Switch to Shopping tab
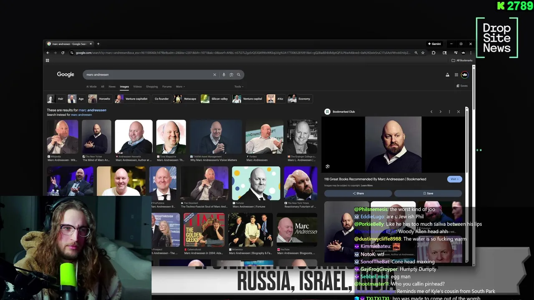This screenshot has width=534, height=300. pos(152,87)
